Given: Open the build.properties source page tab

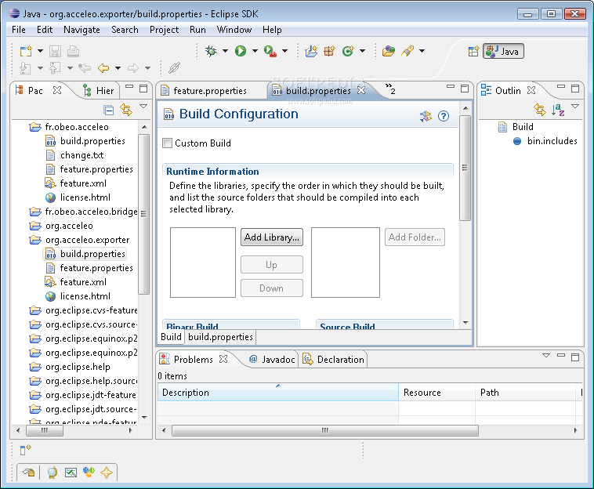Looking at the screenshot, I should click(220, 337).
